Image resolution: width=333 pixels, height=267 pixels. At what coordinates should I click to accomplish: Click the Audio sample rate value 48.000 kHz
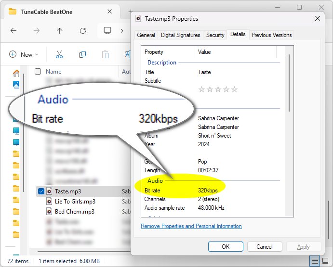[211, 208]
